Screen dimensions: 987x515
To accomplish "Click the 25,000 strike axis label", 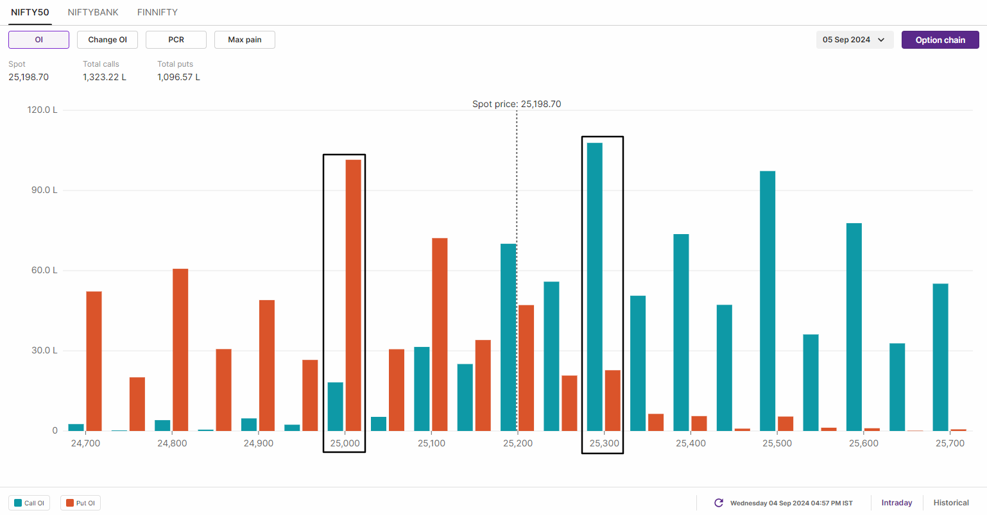I will tap(345, 443).
